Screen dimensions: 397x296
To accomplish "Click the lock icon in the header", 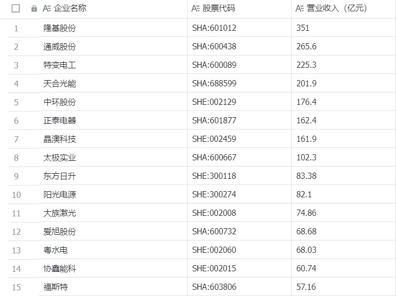I will point(34,9).
